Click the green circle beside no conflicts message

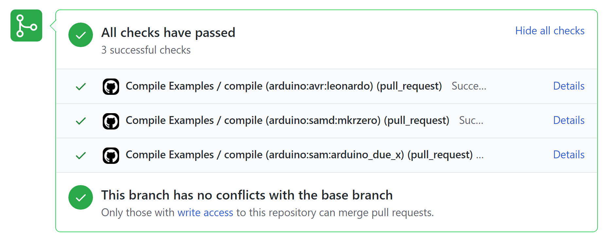click(80, 197)
